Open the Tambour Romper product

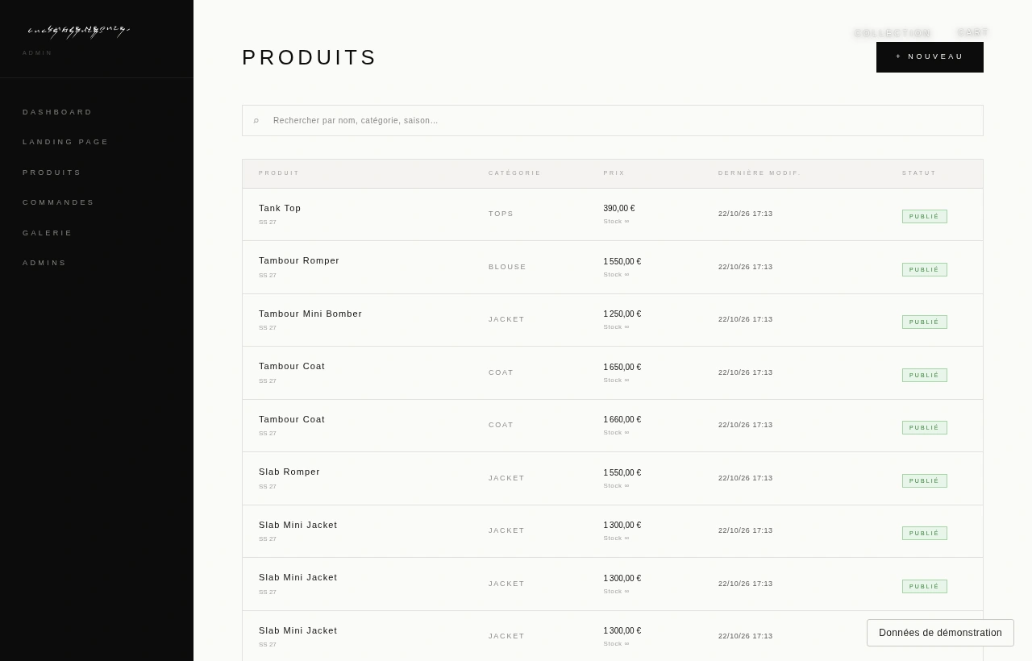[x=613, y=268]
